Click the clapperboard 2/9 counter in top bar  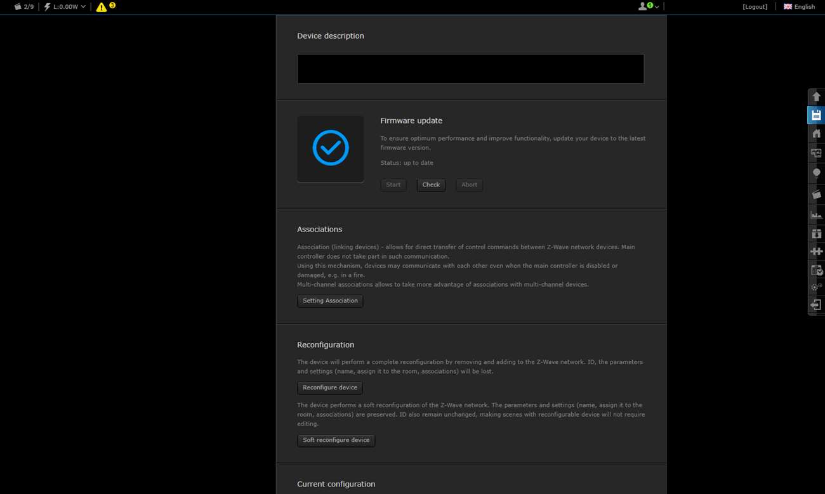click(24, 7)
